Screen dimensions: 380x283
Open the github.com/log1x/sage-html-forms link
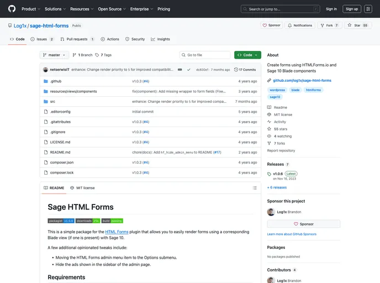pos(302,81)
